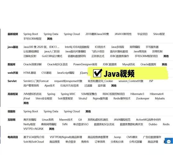Show 其他 in the 高级框架 row
The image size is (173, 155).
pyautogui.click(x=26, y=103)
